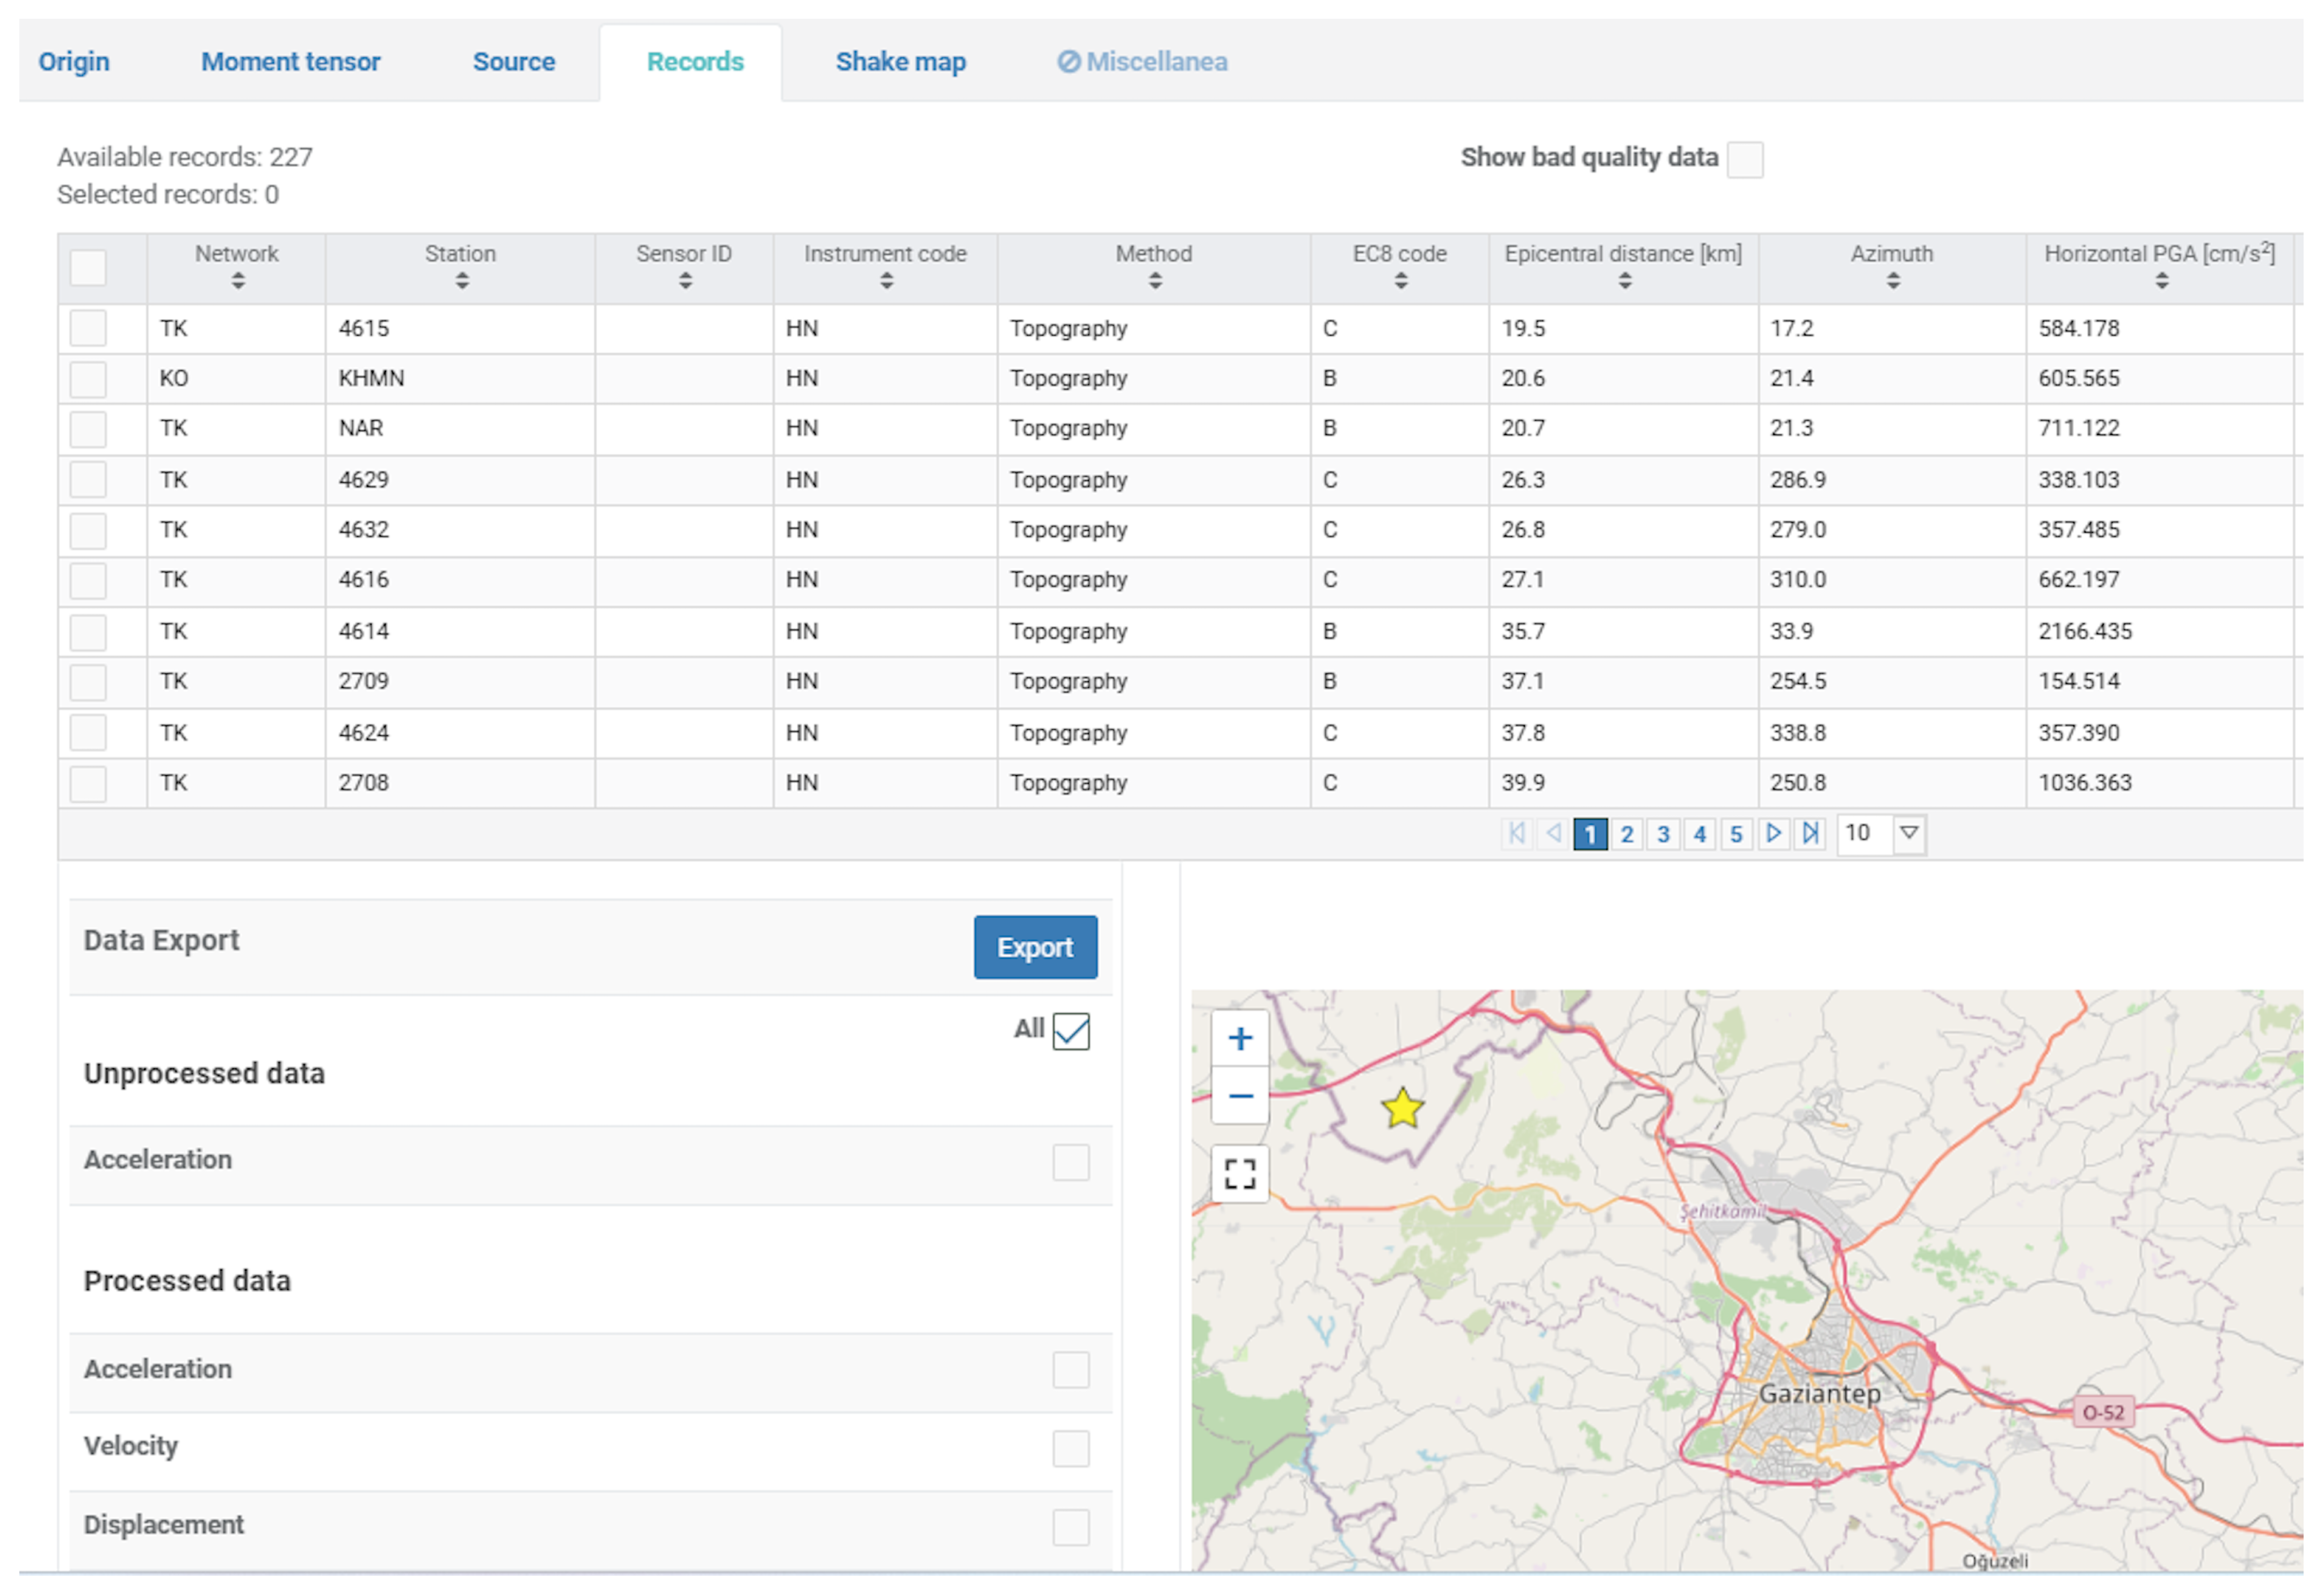Sort the table by Horizontal PGA

click(x=2161, y=281)
